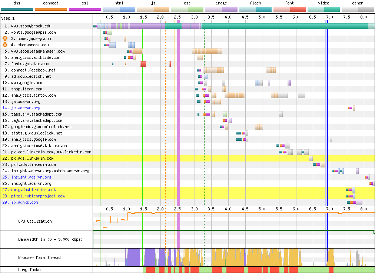375x273 pixels.
Task: Click the CPU Utilization label
Action: pos(35,221)
